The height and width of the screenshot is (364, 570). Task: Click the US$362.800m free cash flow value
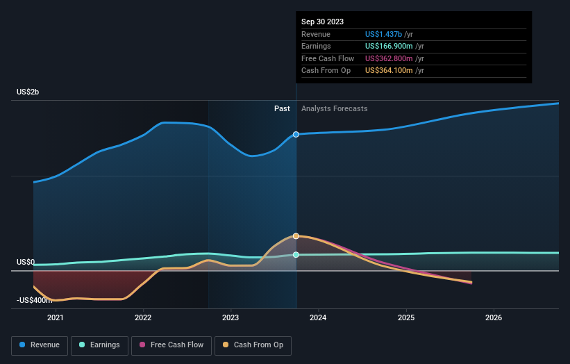pyautogui.click(x=389, y=58)
